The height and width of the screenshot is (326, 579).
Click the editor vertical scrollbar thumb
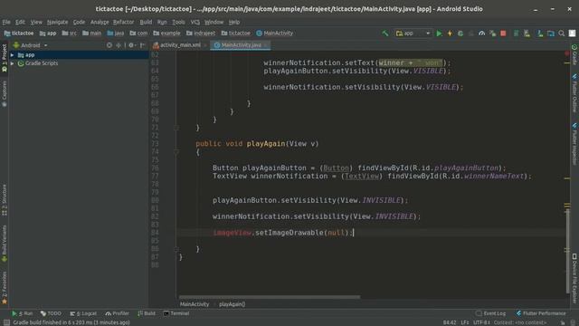click(567, 251)
